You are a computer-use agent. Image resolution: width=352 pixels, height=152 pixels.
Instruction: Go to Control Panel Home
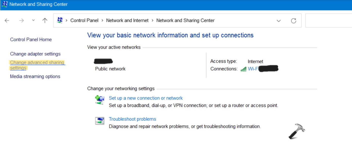click(31, 40)
